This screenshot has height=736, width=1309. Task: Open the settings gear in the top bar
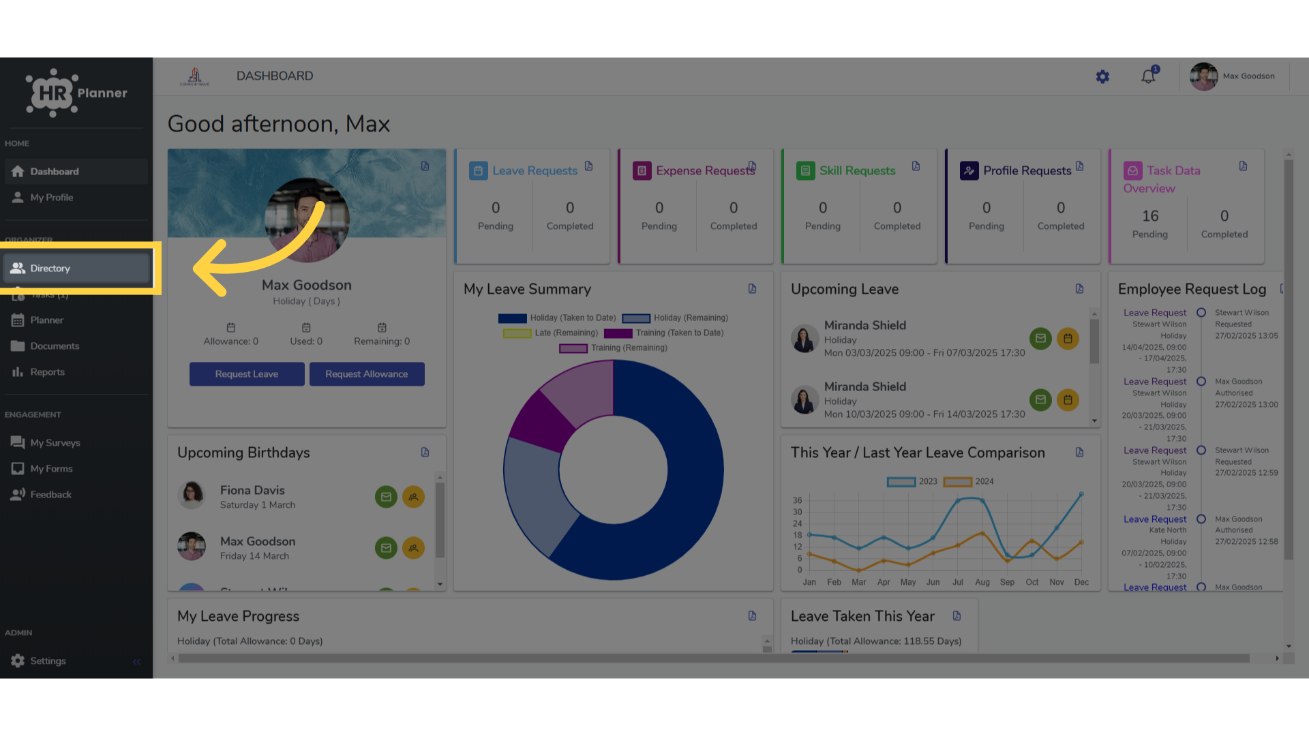coord(1102,77)
